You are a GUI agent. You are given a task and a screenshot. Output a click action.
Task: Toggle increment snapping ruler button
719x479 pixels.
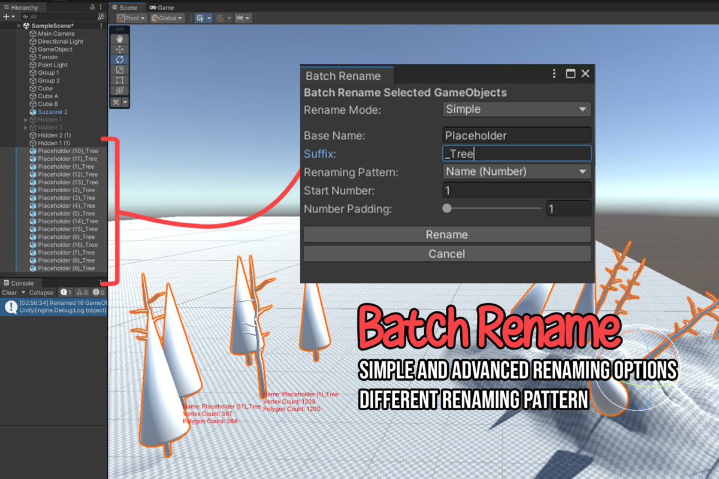pos(240,18)
